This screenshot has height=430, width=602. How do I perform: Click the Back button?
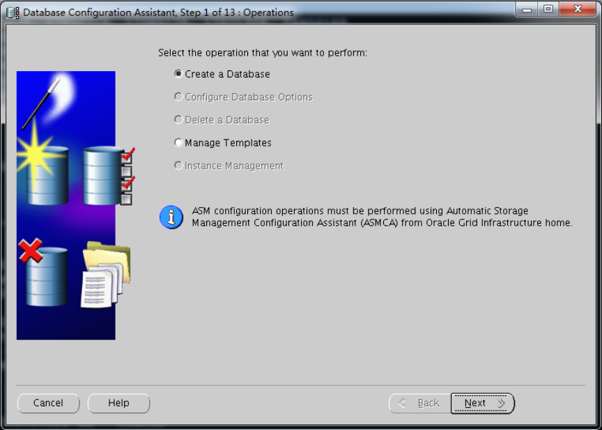(419, 403)
